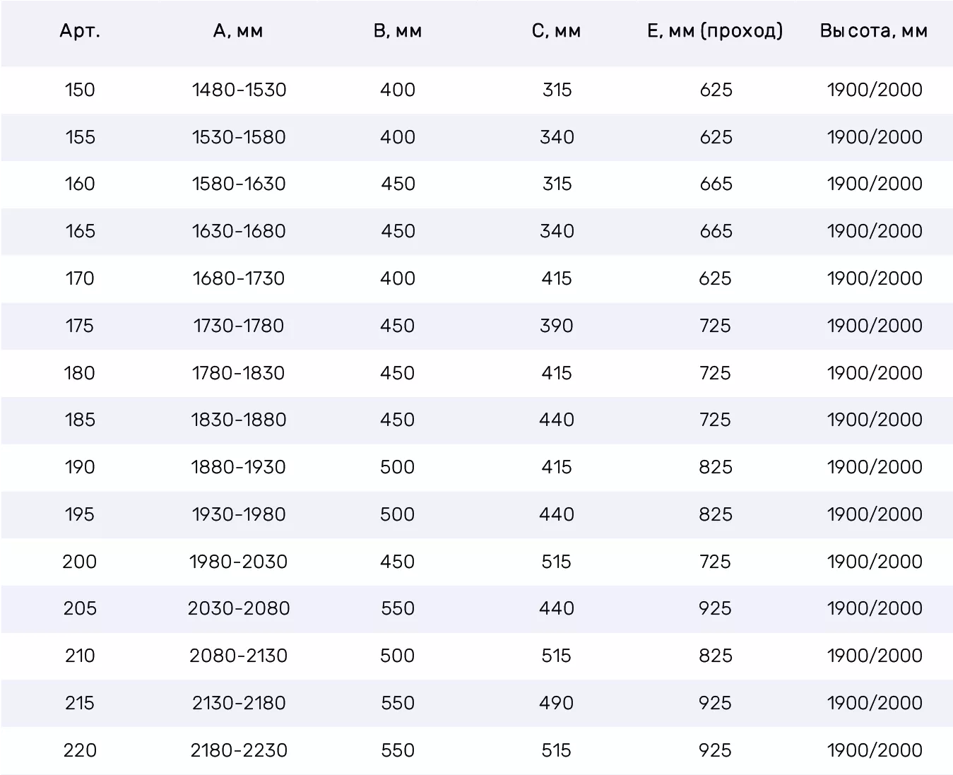The image size is (953, 775).
Task: Select C value 390 in row 175
Action: point(557,326)
